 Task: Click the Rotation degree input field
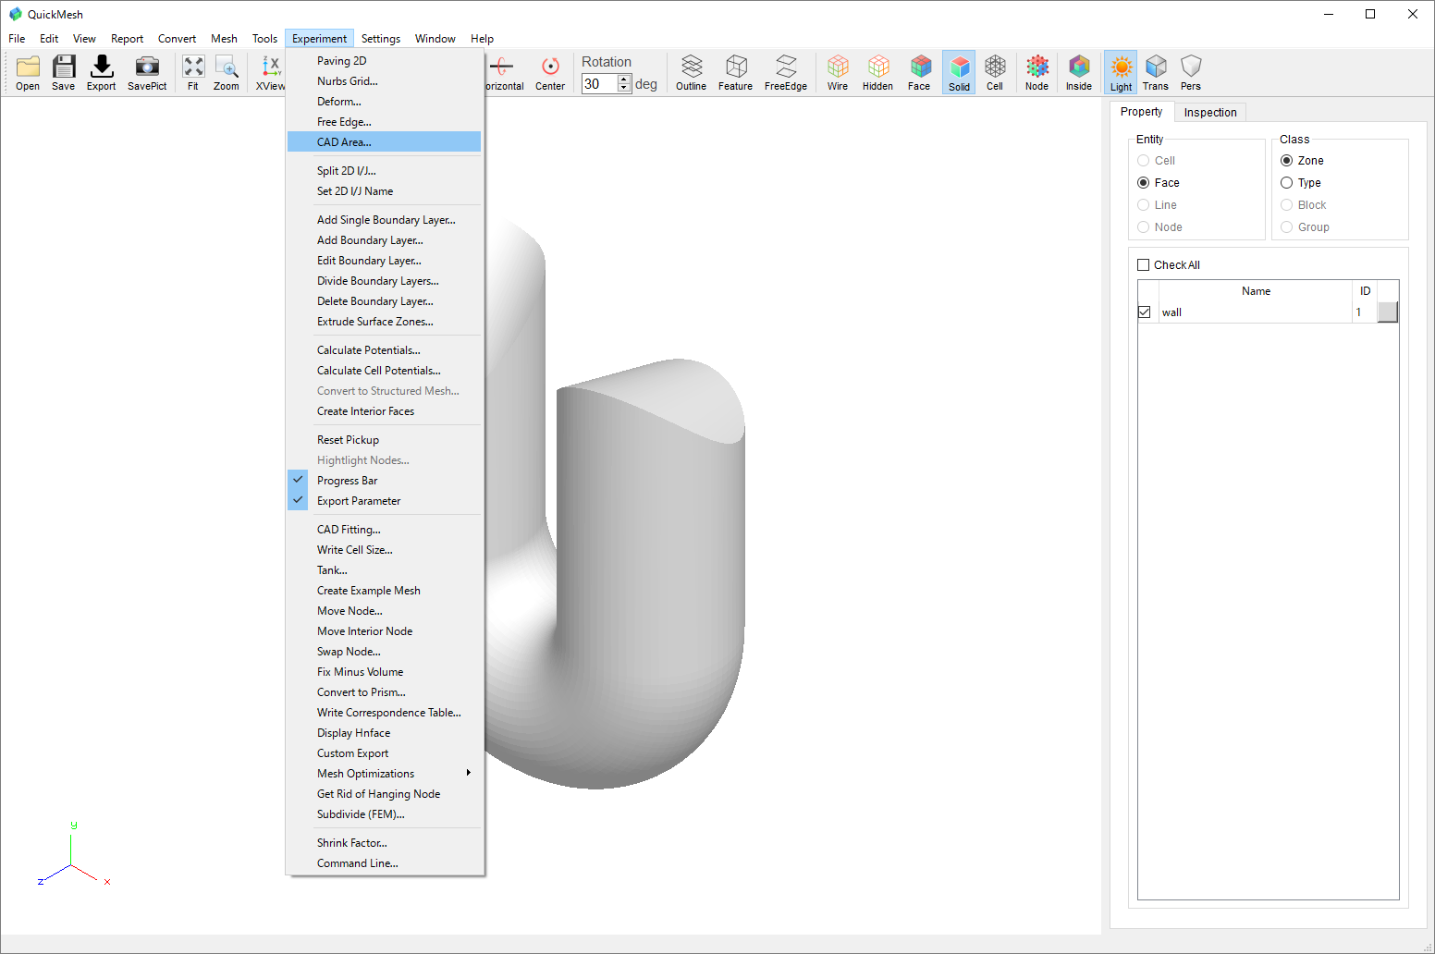[599, 84]
